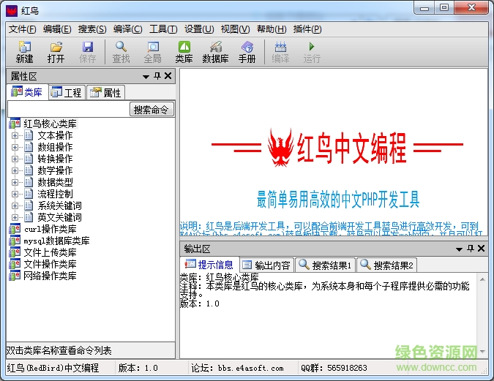This screenshot has width=494, height=381.
Task: Click the 红鸟 app icon in title bar
Action: pos(12,11)
